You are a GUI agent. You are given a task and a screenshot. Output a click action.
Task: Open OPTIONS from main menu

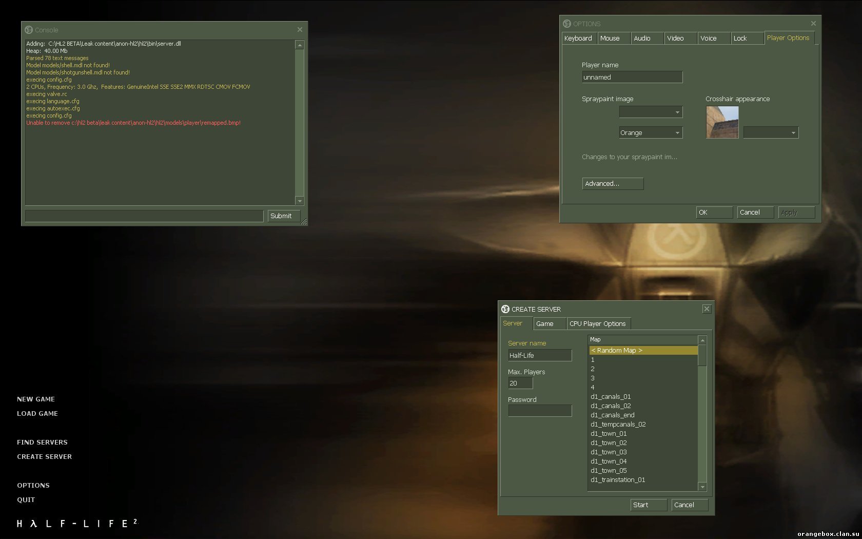[x=33, y=485]
